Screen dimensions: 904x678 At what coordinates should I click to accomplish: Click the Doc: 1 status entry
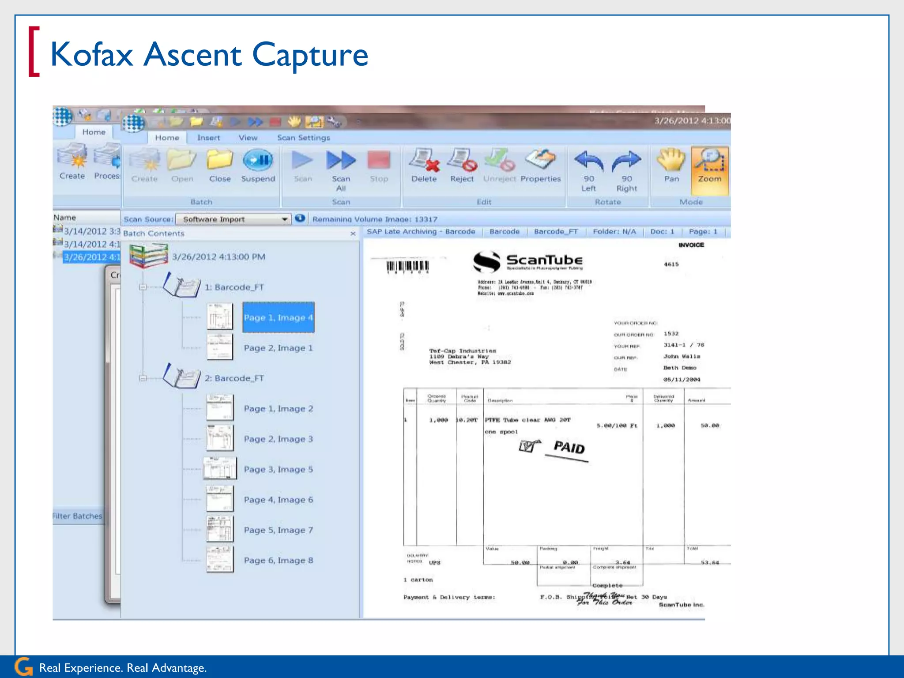point(662,231)
